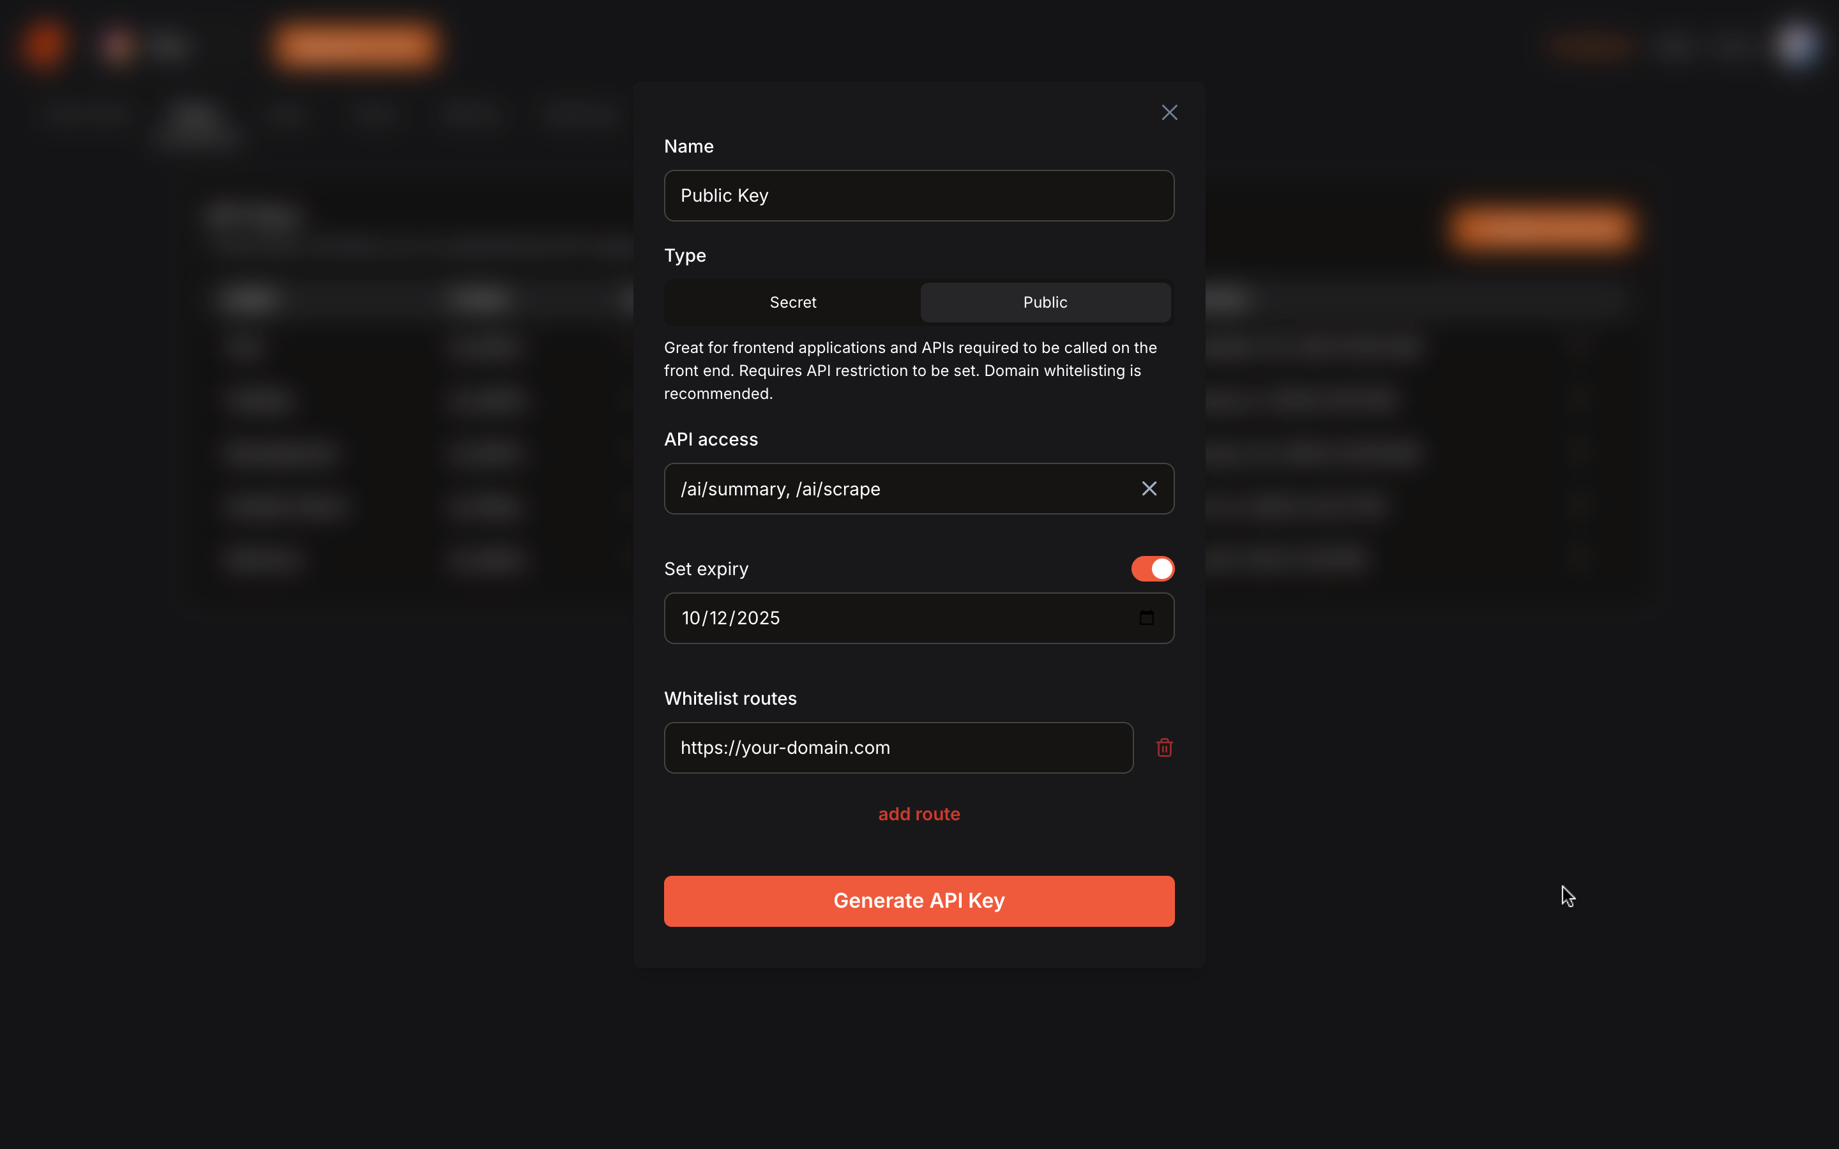Edit the whitelist domain URL field
The image size is (1839, 1149).
898,747
